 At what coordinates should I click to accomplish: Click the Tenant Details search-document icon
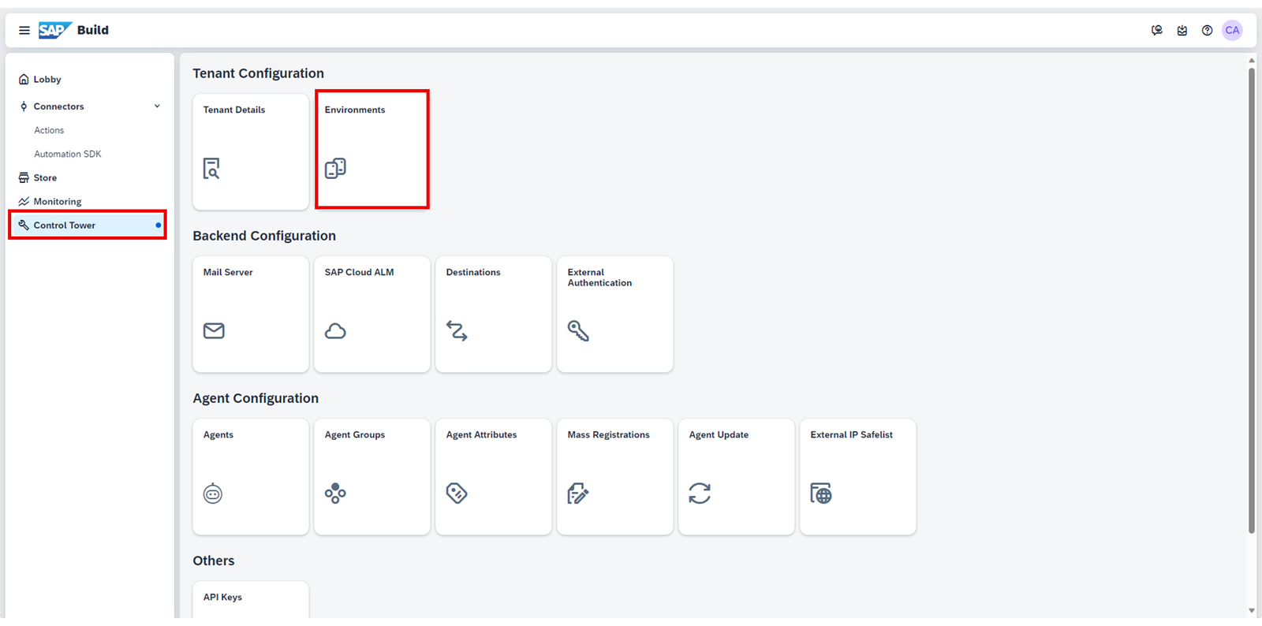(x=211, y=169)
